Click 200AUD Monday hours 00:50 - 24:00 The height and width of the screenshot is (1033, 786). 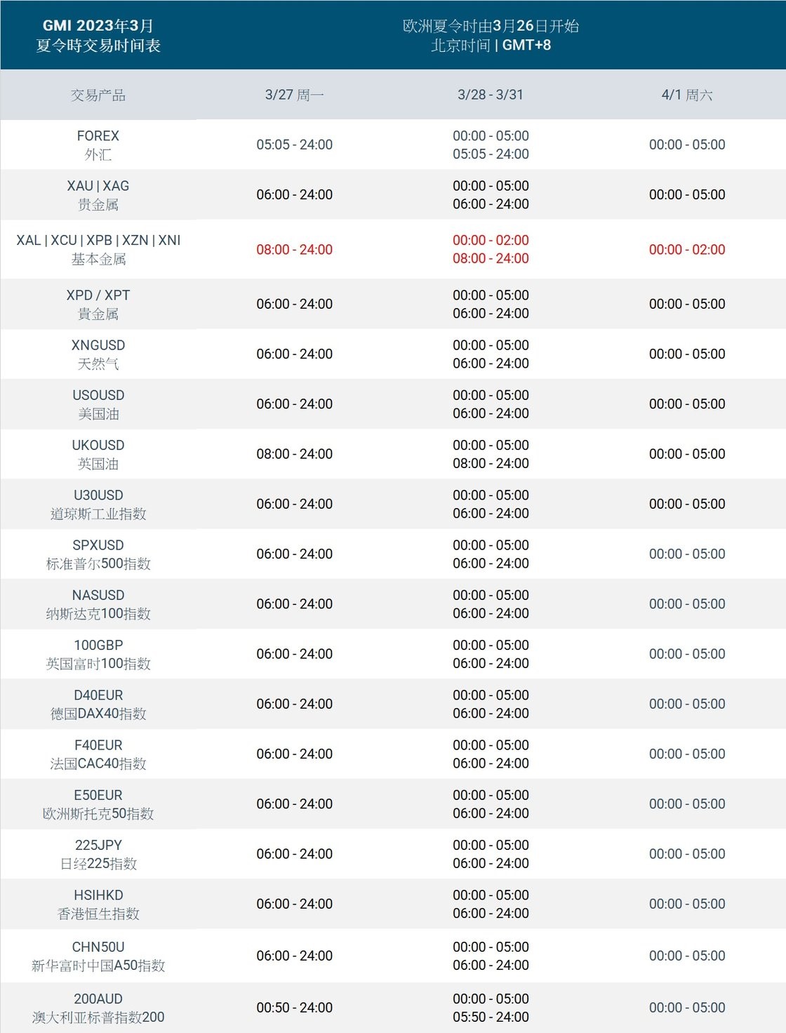pyautogui.click(x=295, y=1008)
